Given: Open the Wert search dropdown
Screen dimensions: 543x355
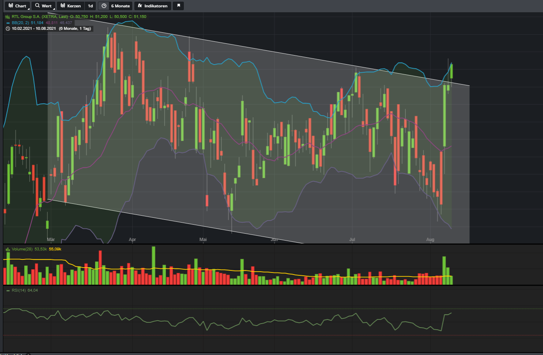Looking at the screenshot, I should [x=43, y=6].
